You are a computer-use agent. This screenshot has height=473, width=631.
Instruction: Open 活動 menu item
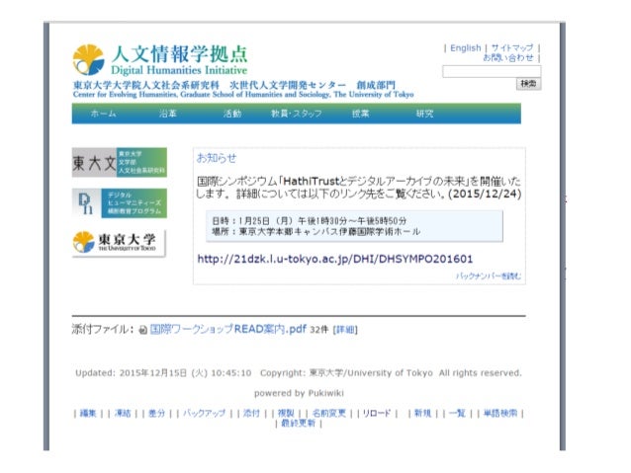pyautogui.click(x=232, y=114)
